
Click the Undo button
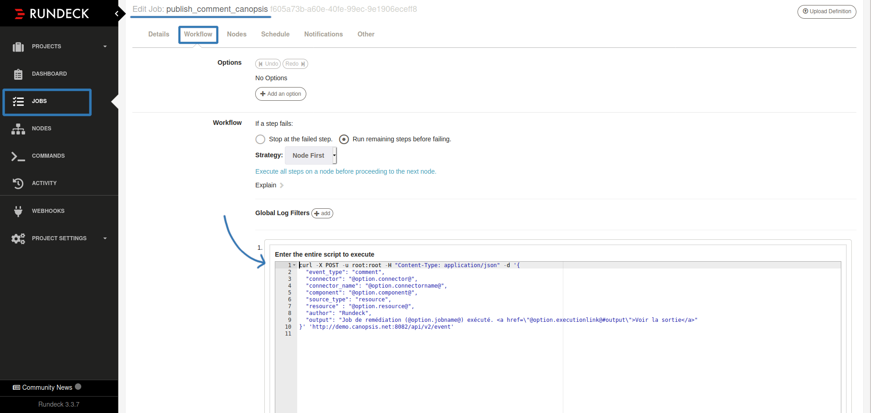[x=268, y=64]
